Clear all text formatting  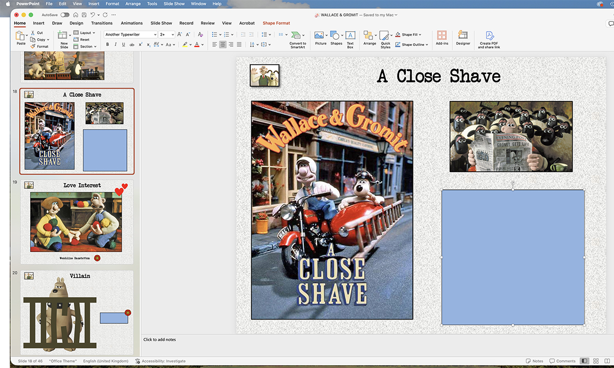[x=200, y=34]
